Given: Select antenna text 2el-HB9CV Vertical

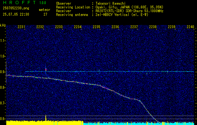Looking at the screenshot, I should point(112,15).
